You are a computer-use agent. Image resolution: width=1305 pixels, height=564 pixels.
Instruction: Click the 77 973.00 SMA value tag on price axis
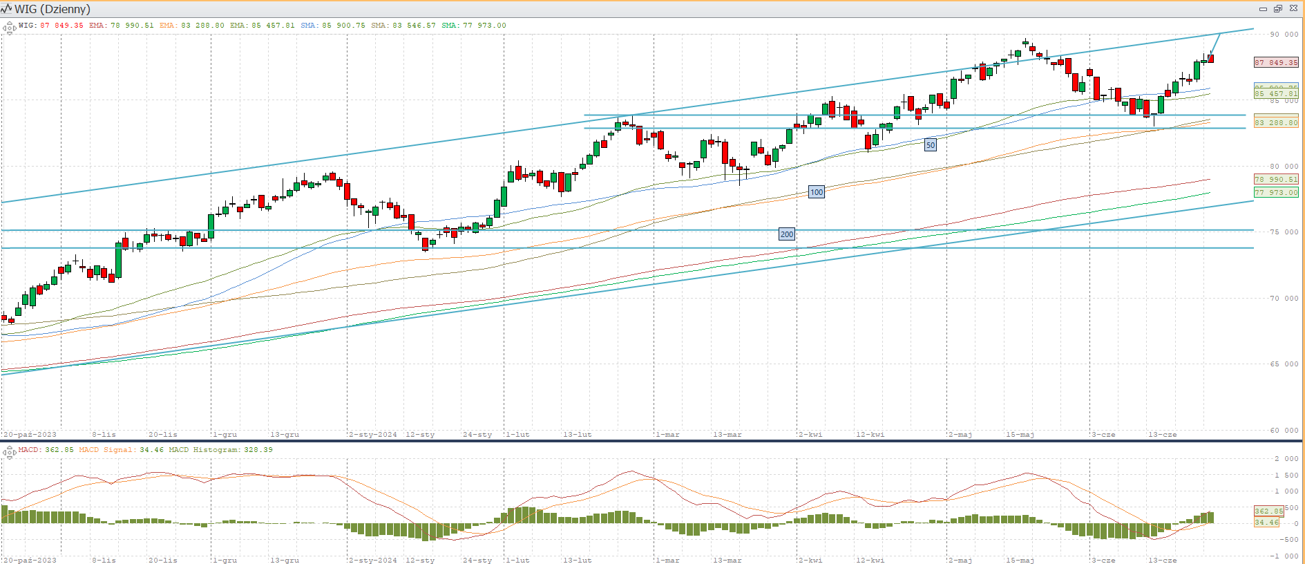coord(1276,192)
